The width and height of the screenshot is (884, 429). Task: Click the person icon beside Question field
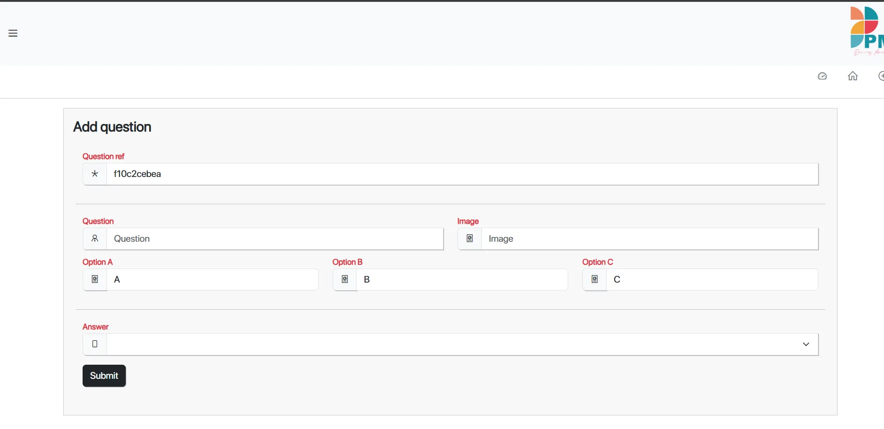95,239
